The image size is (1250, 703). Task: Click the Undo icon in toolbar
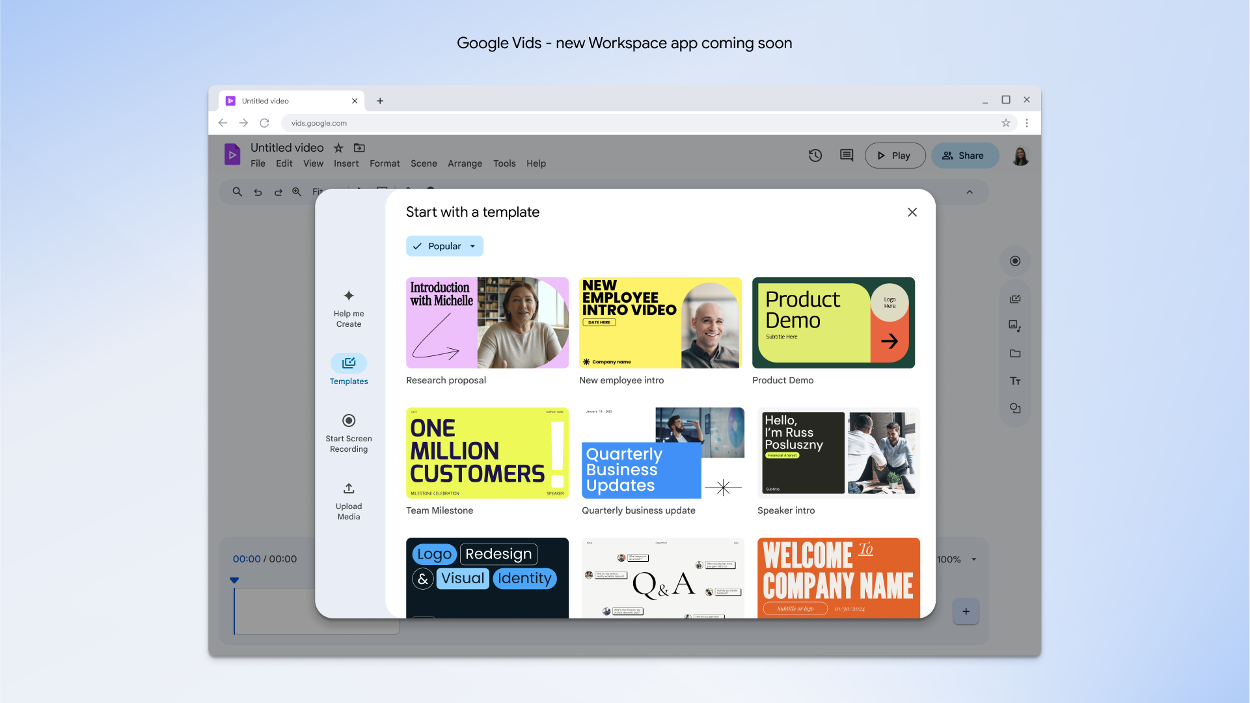(258, 191)
